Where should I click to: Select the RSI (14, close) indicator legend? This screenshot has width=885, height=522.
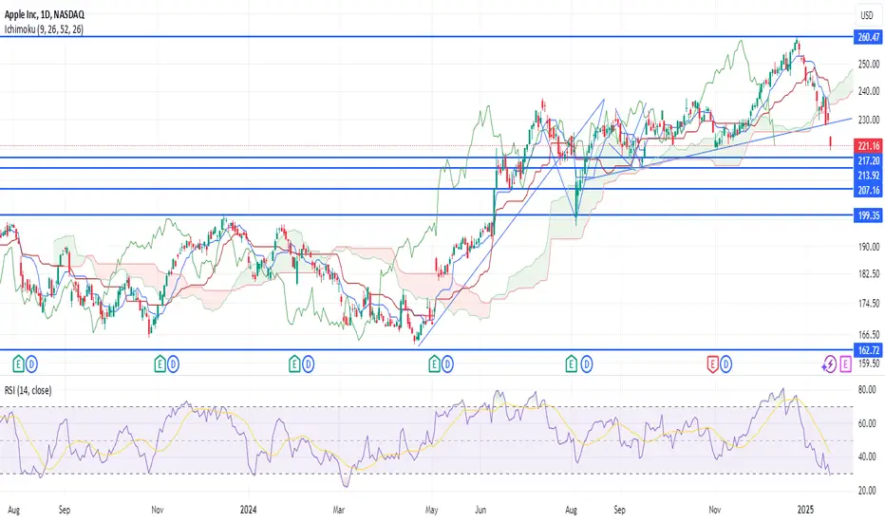[x=28, y=390]
